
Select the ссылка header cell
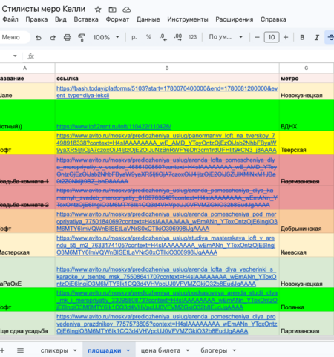click(x=167, y=79)
